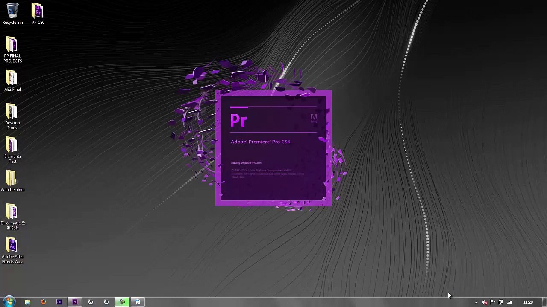This screenshot has width=547, height=307.
Task: Open the network signal tray icon
Action: tap(509, 302)
